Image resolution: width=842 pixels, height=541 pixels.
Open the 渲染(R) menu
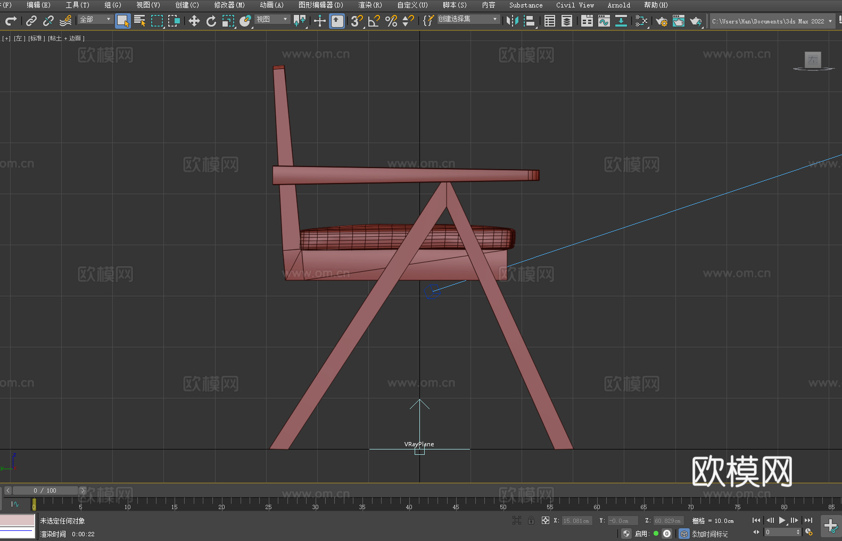[370, 5]
